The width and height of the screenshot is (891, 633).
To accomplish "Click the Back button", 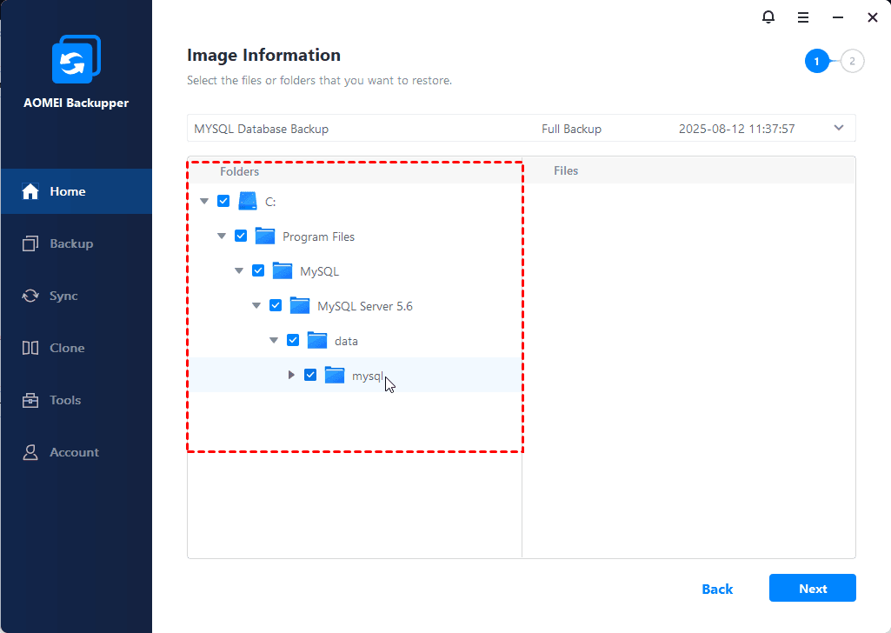I will [x=717, y=590].
